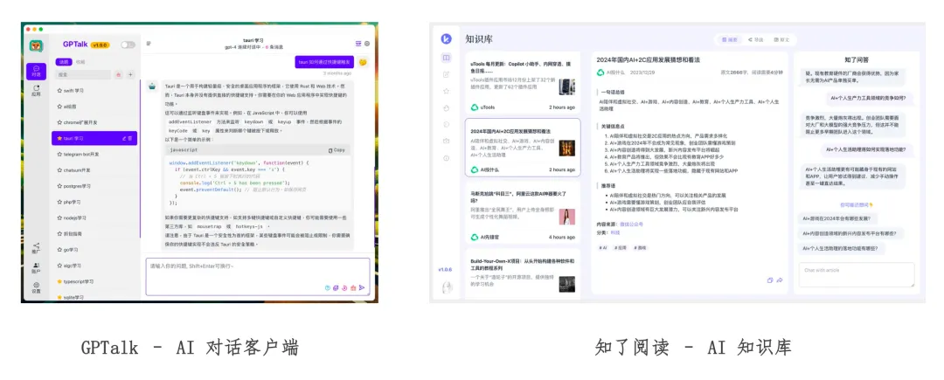Click the info icon in 知了阅读 sidebar
944x380 pixels.
click(x=446, y=158)
